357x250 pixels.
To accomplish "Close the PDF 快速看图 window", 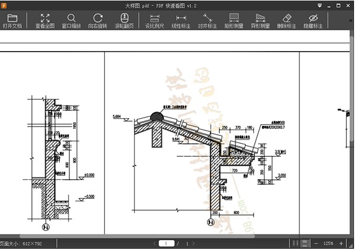I will click(x=348, y=6).
